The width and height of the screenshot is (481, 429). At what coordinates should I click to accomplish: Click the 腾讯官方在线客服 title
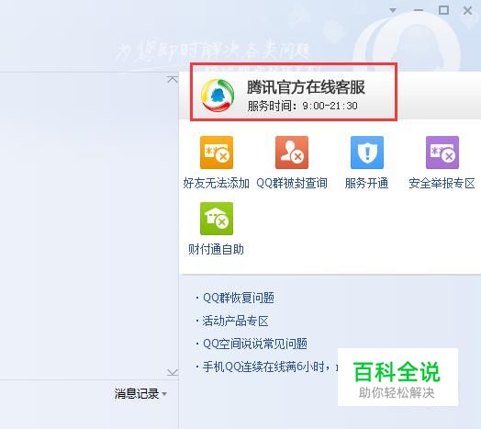[x=306, y=87]
